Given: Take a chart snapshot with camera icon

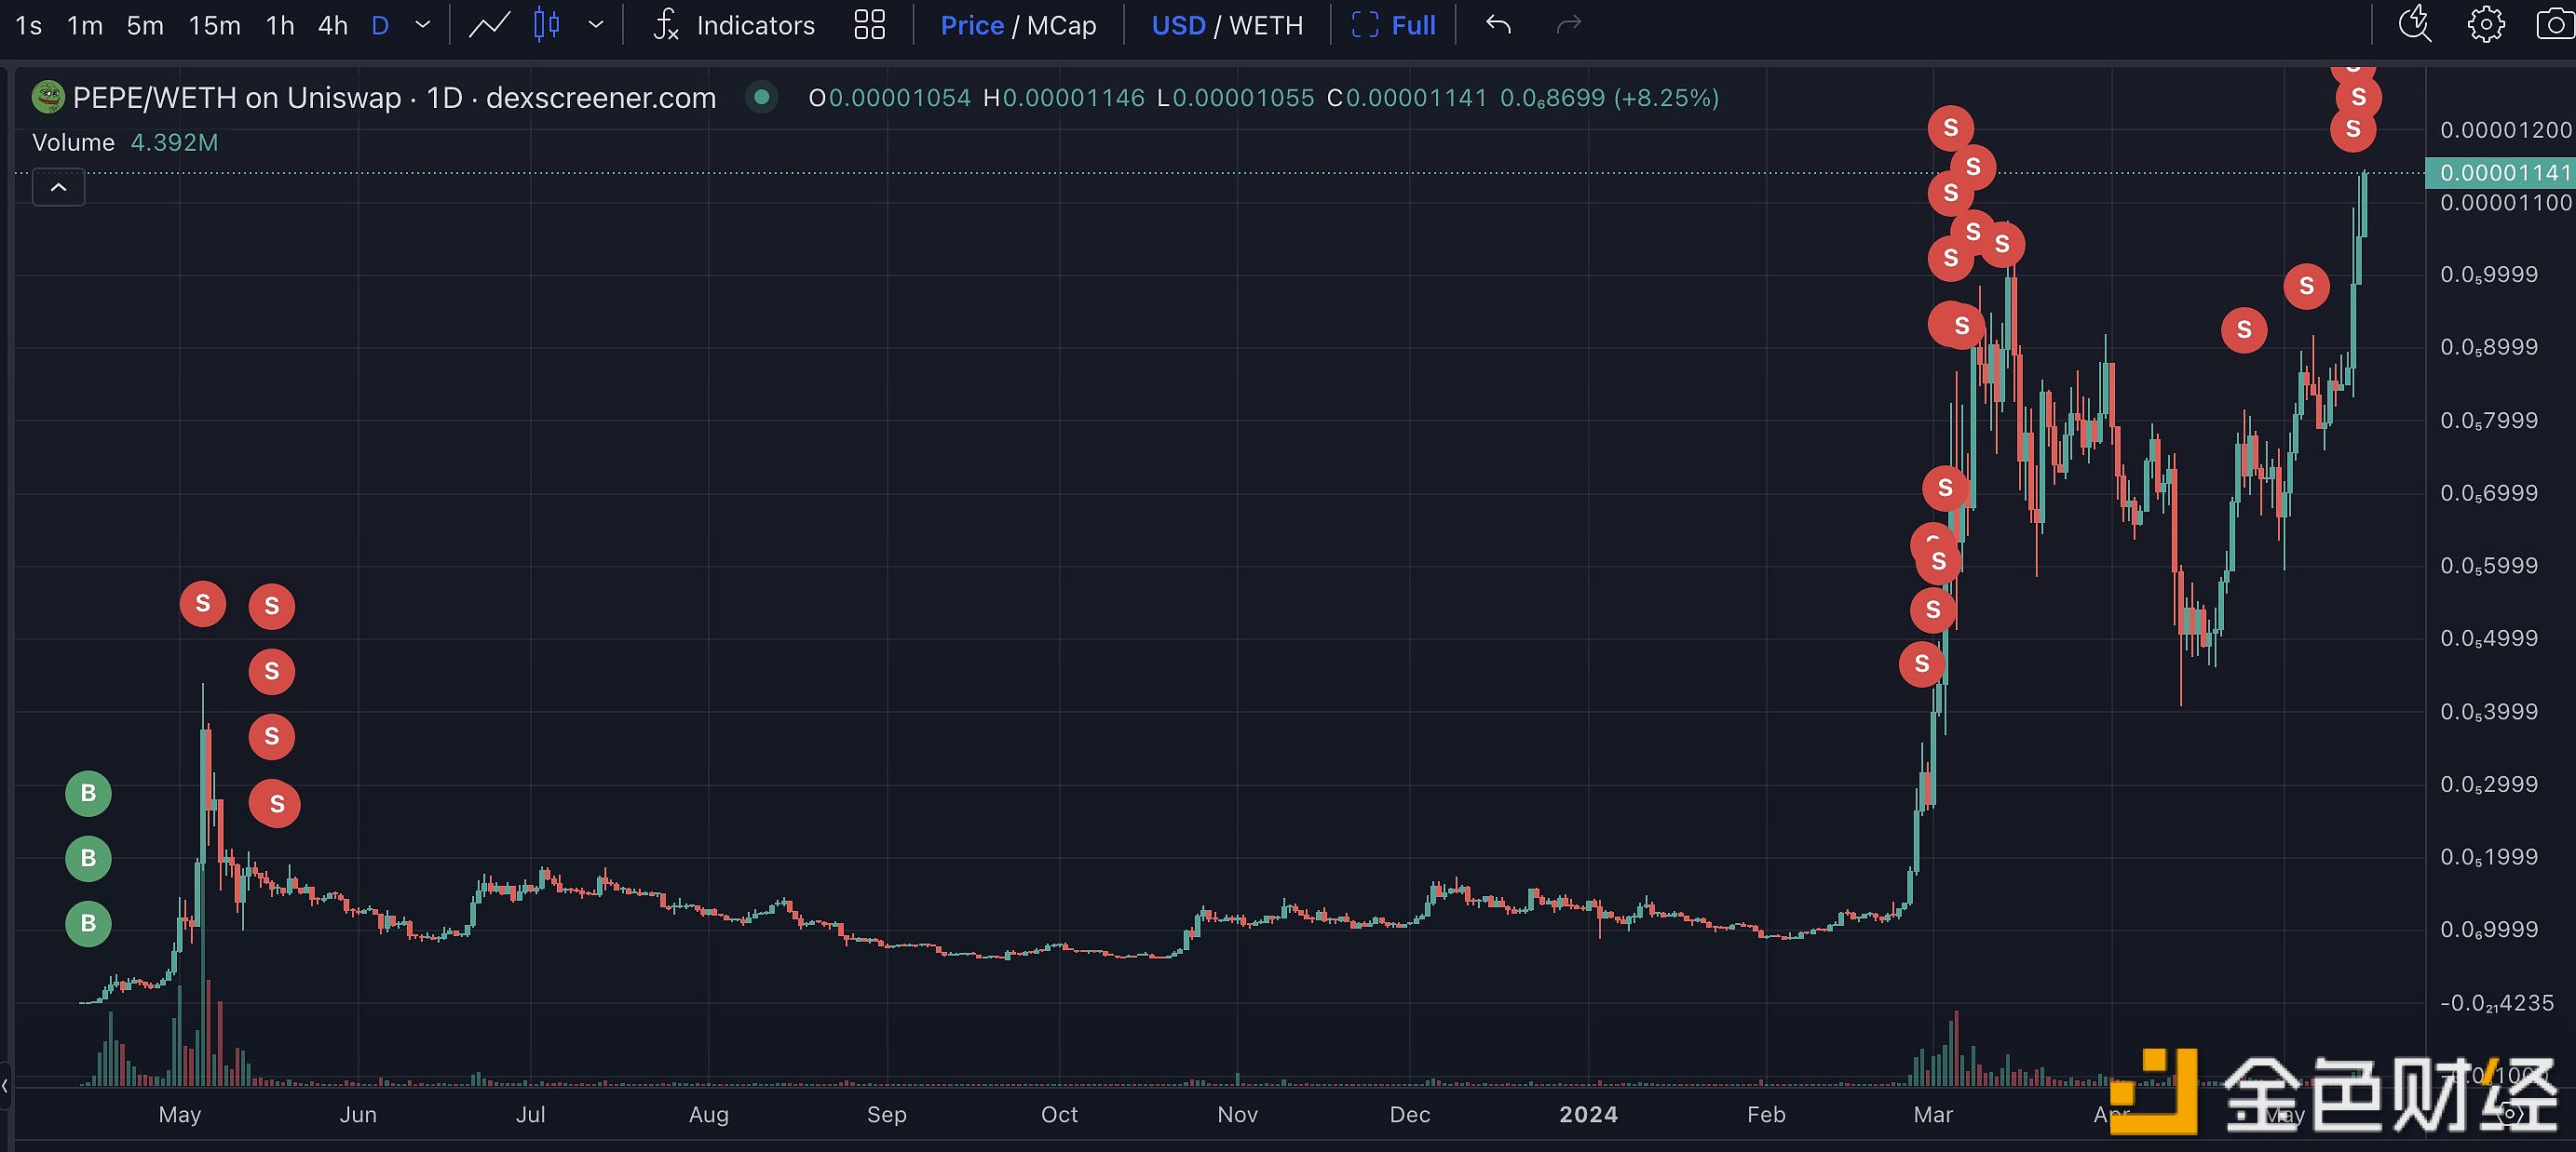Looking at the screenshot, I should coord(2556,25).
